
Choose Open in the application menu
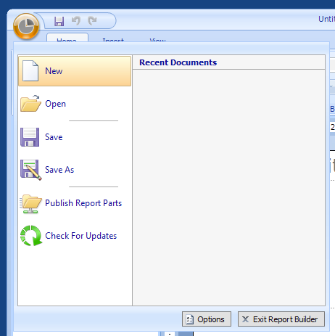point(75,104)
